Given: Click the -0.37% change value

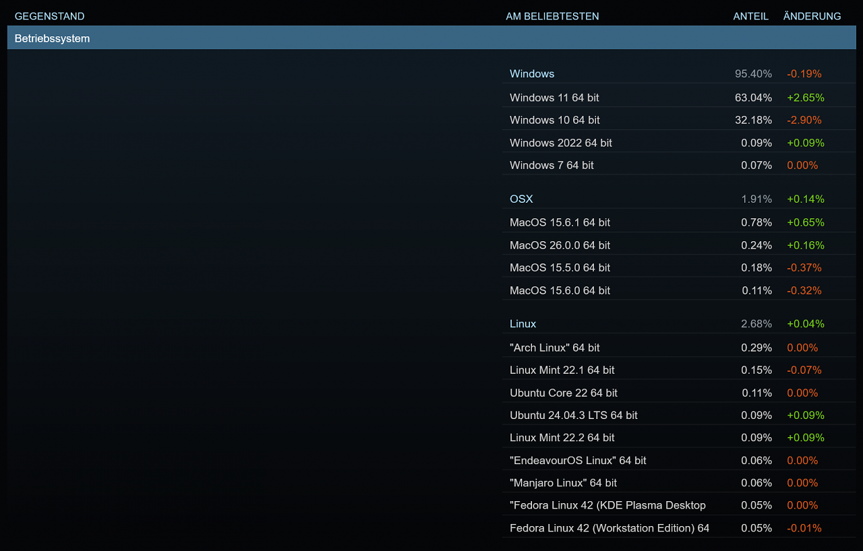Looking at the screenshot, I should tap(804, 267).
